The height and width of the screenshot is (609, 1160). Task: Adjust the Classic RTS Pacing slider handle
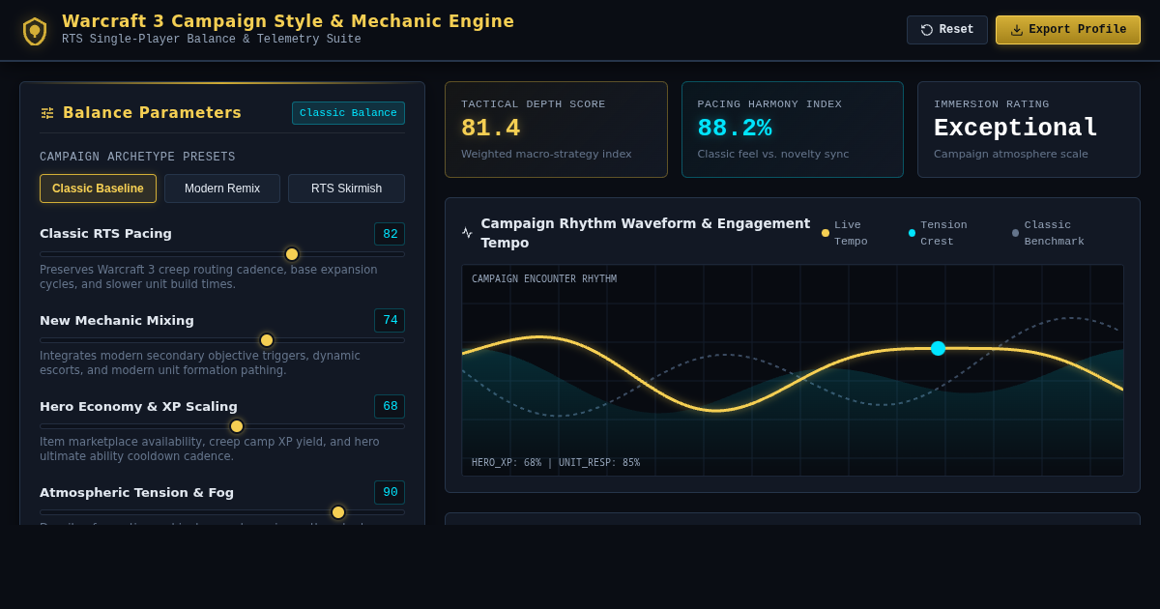click(x=292, y=254)
